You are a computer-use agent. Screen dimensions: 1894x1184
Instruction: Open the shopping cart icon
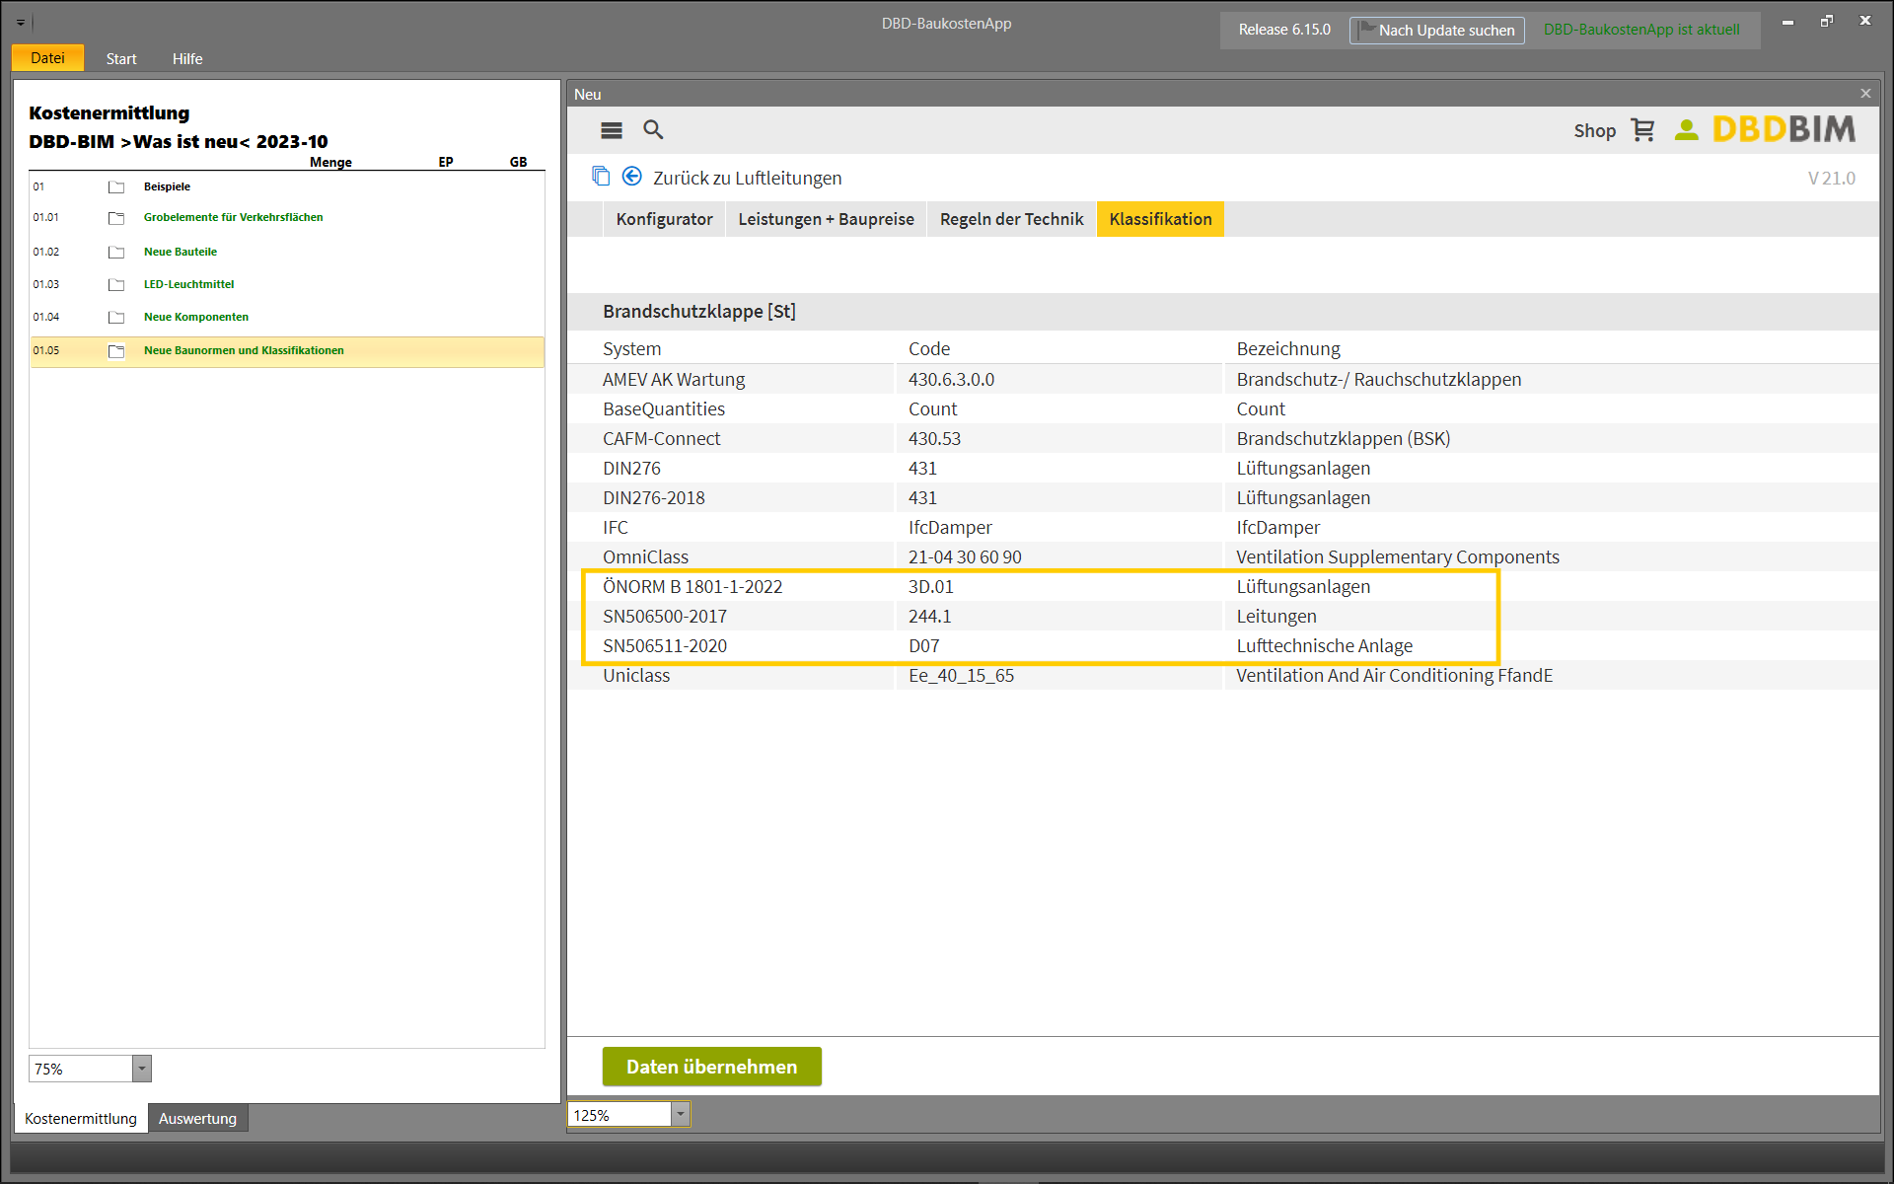tap(1642, 130)
